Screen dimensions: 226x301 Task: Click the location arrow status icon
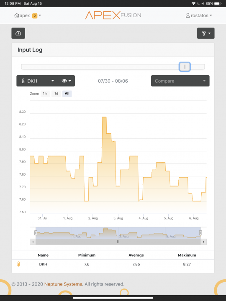click(x=203, y=3)
